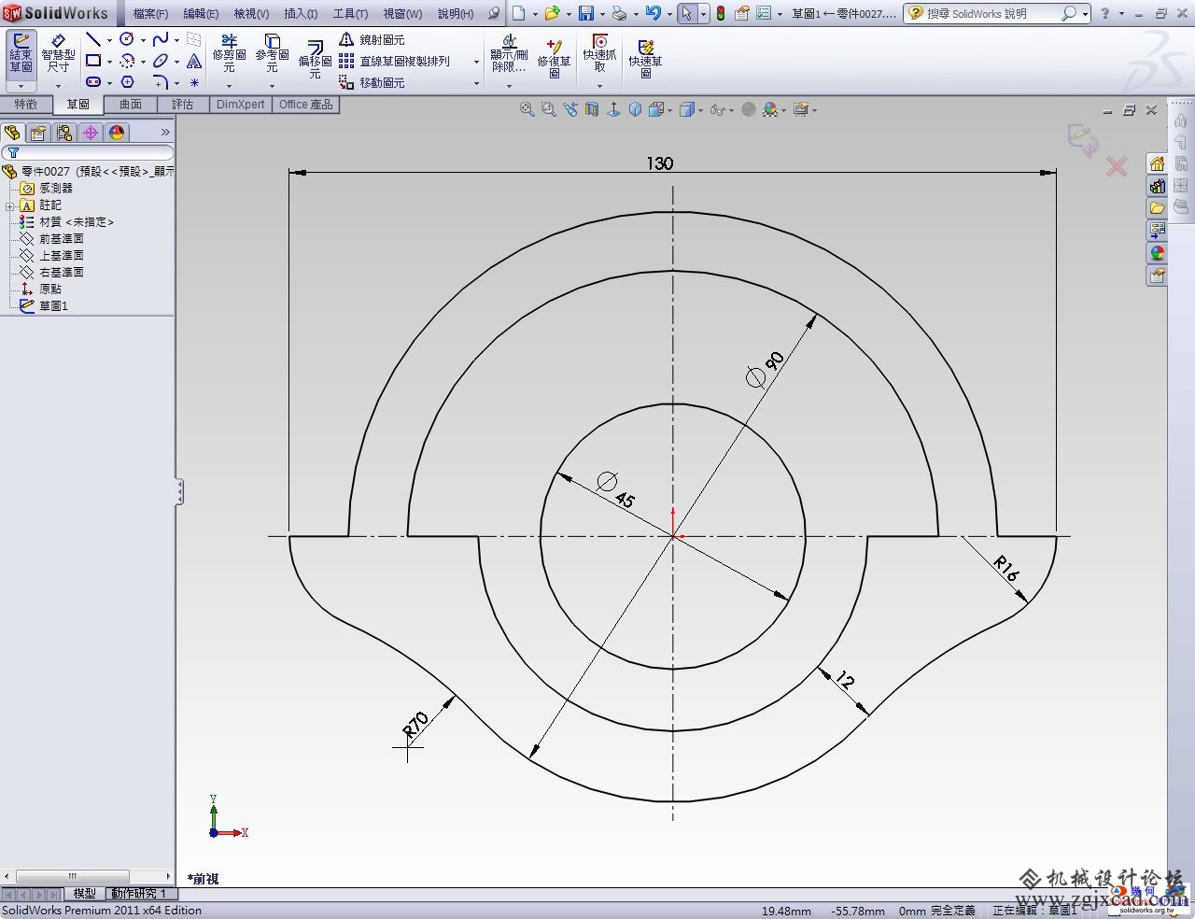Click the 偏移圖元 offset entities tool

click(x=315, y=58)
